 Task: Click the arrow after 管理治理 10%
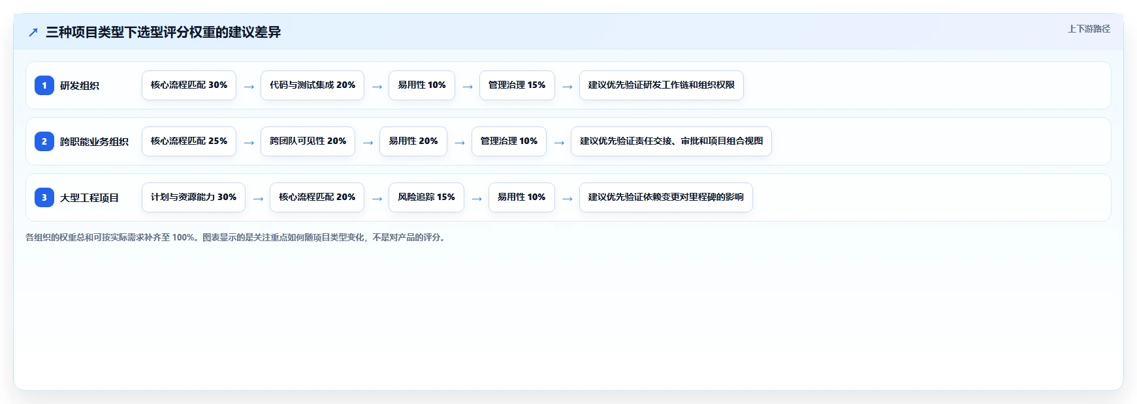tap(559, 143)
